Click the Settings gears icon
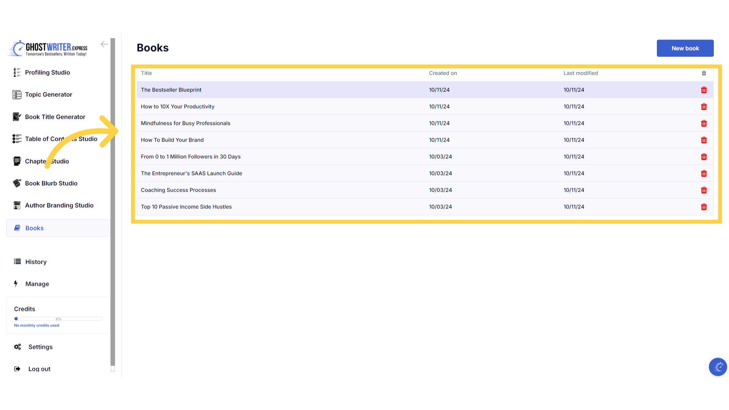This screenshot has width=729, height=410. (17, 347)
